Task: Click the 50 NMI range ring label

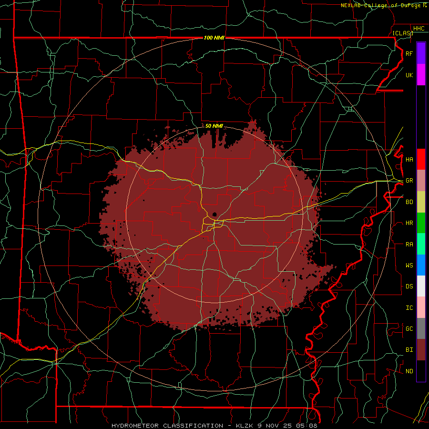Action: pos(214,126)
